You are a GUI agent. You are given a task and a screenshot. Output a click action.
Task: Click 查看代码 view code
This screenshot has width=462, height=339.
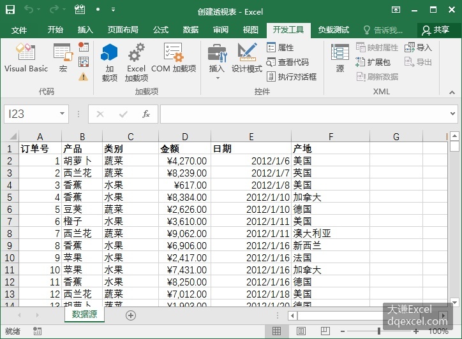pos(288,62)
